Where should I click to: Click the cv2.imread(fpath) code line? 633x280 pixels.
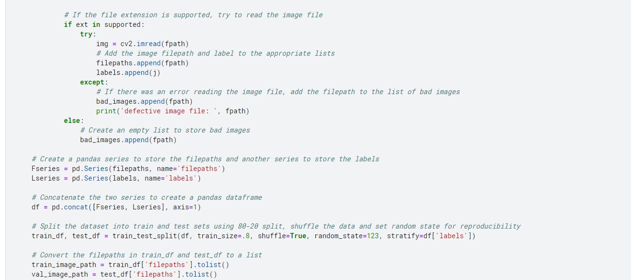142,44
